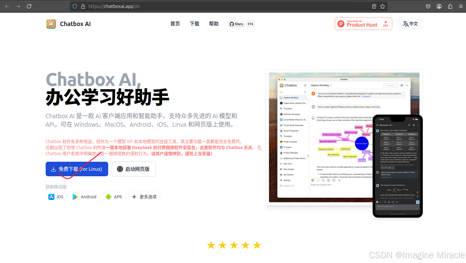Open the Firefox account icon

click(x=439, y=6)
